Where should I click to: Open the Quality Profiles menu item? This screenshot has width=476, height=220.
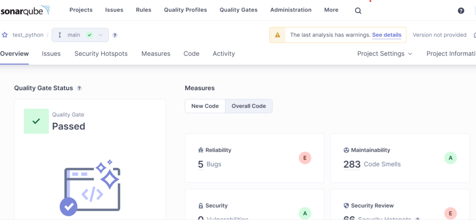coord(185,10)
